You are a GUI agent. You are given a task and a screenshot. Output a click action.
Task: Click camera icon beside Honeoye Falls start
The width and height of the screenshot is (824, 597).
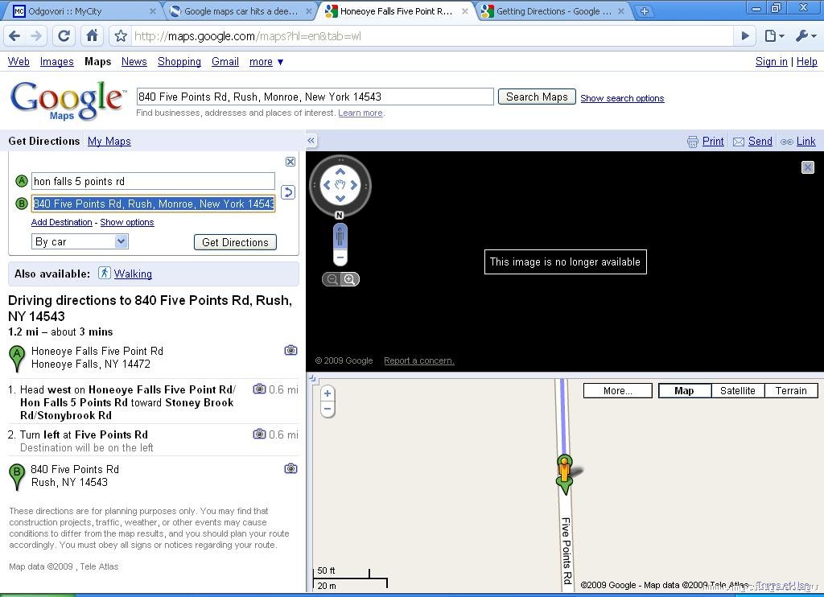coord(290,350)
